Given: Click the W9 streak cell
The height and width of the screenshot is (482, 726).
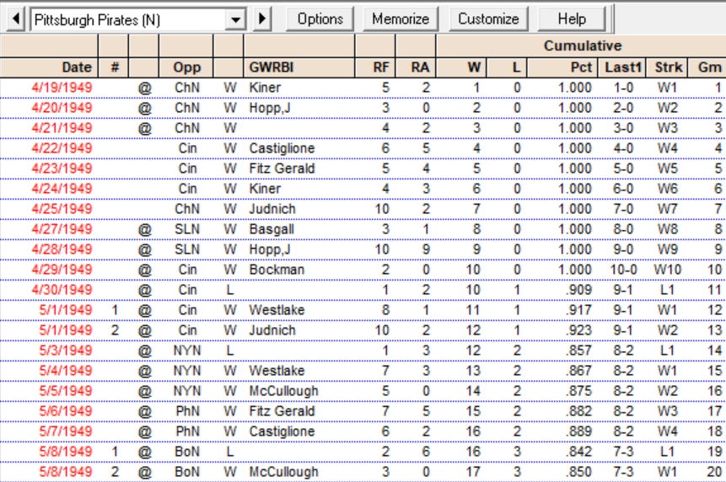Looking at the screenshot, I should click(667, 249).
